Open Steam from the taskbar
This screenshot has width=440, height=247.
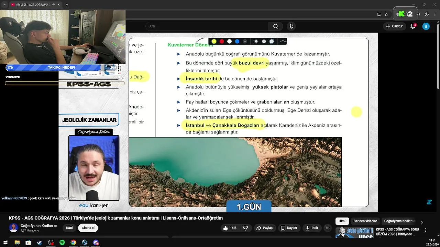click(40, 243)
